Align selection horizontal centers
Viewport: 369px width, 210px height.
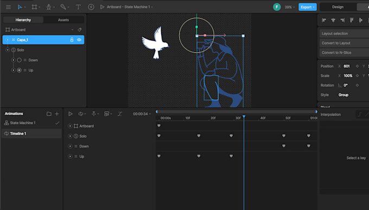(333, 20)
